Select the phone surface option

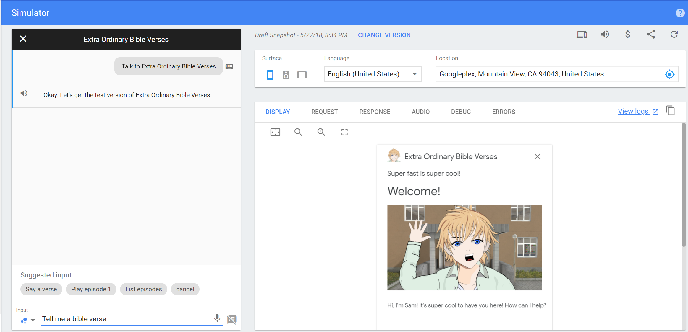click(x=270, y=75)
